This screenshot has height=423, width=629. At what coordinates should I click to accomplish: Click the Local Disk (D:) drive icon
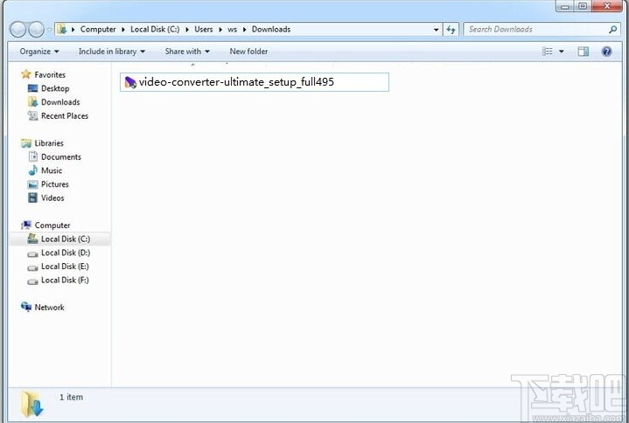click(32, 254)
